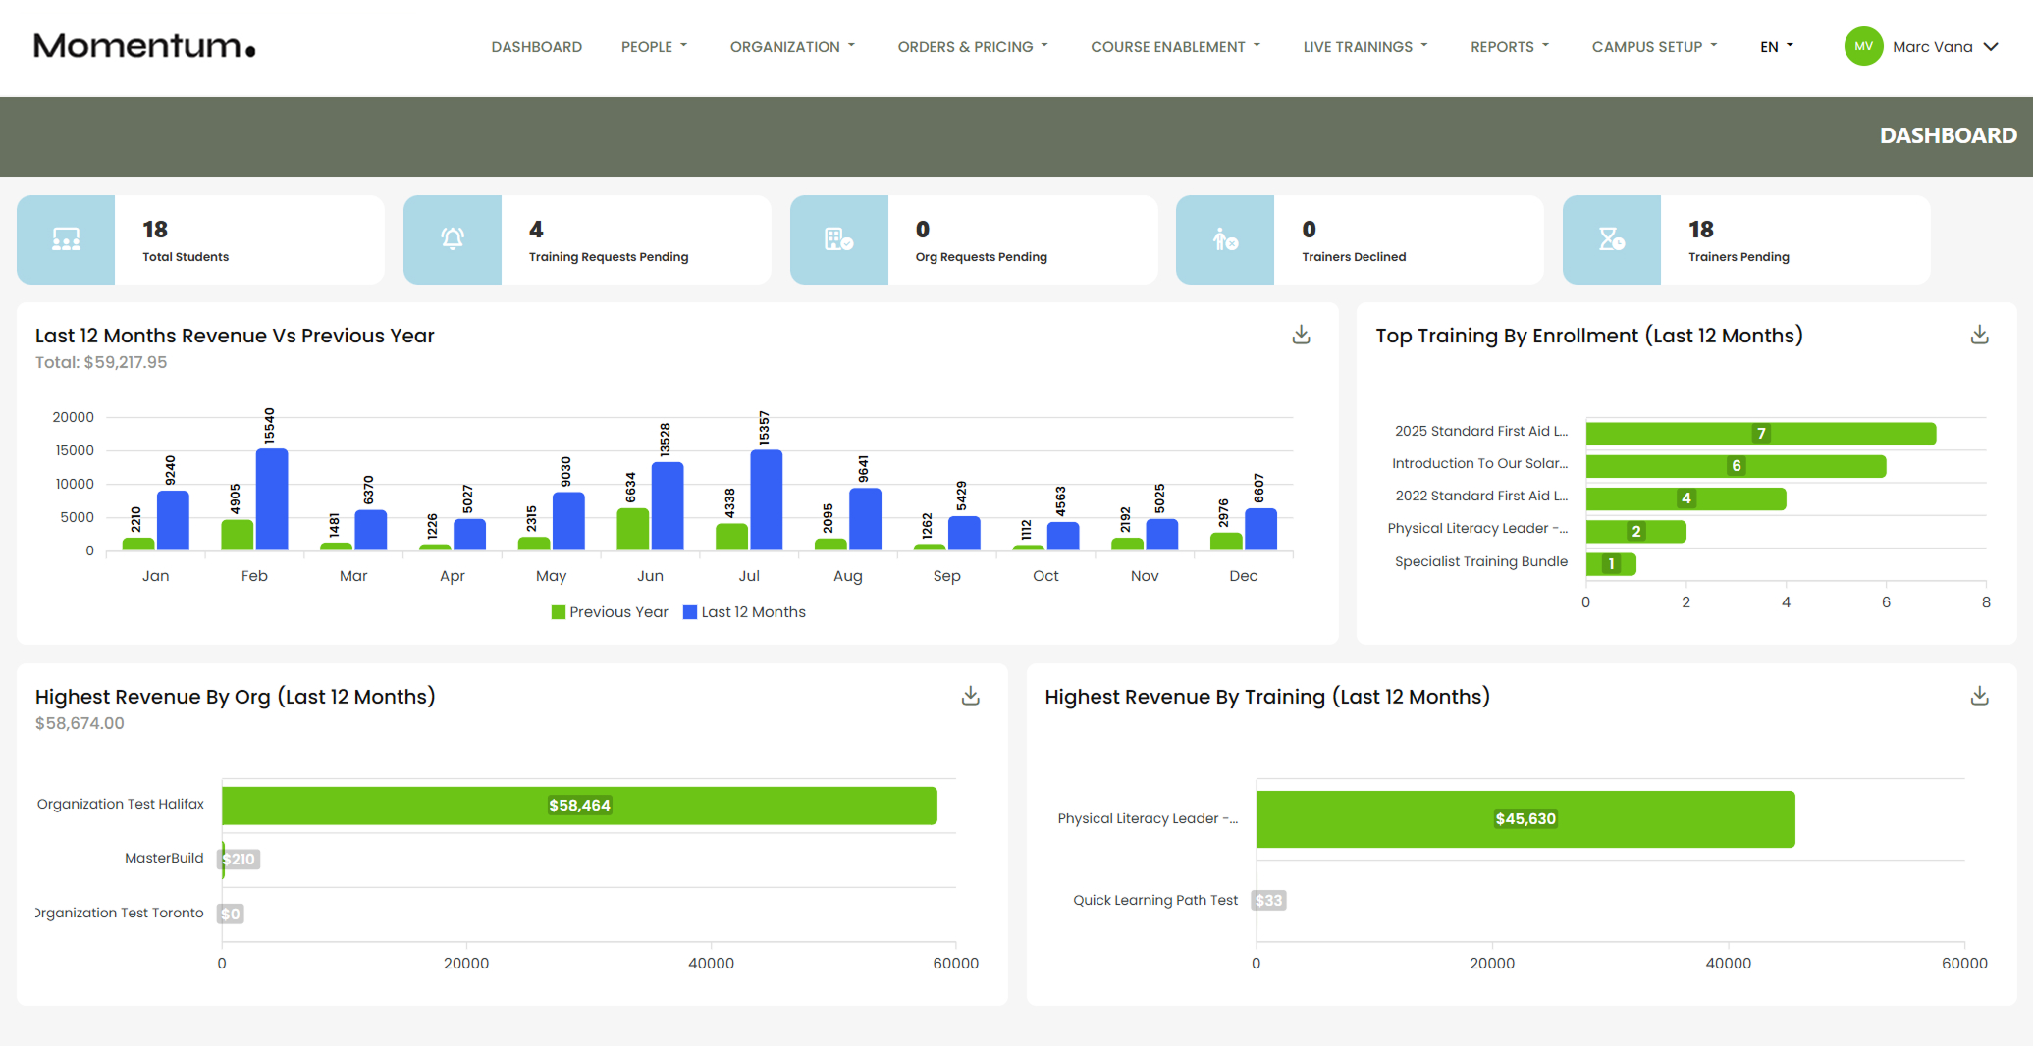Click the Total Students card icon
2033x1046 pixels.
[65, 239]
